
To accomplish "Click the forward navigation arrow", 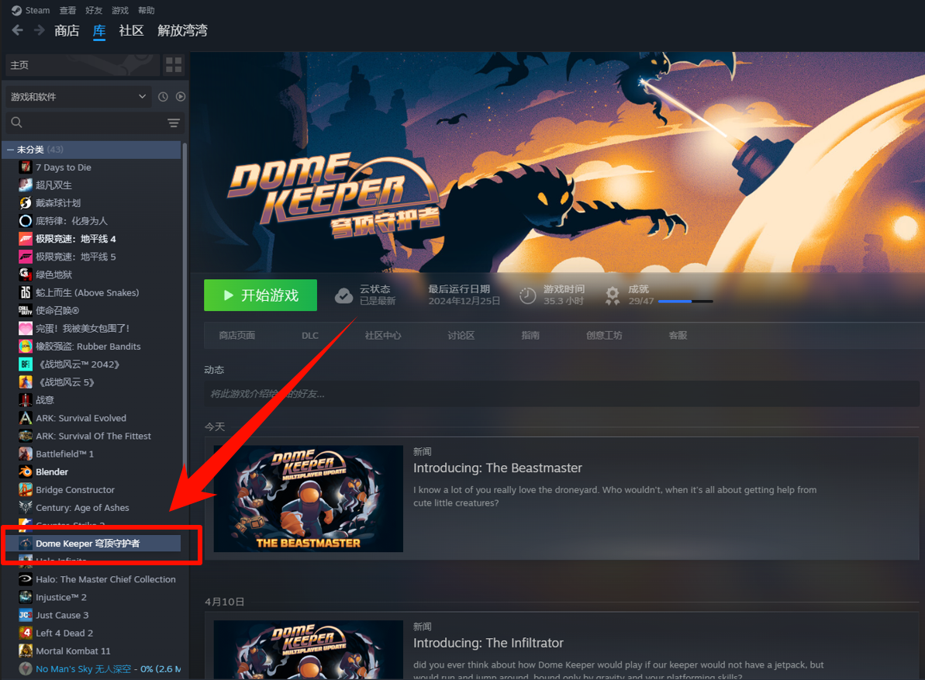I will point(39,31).
